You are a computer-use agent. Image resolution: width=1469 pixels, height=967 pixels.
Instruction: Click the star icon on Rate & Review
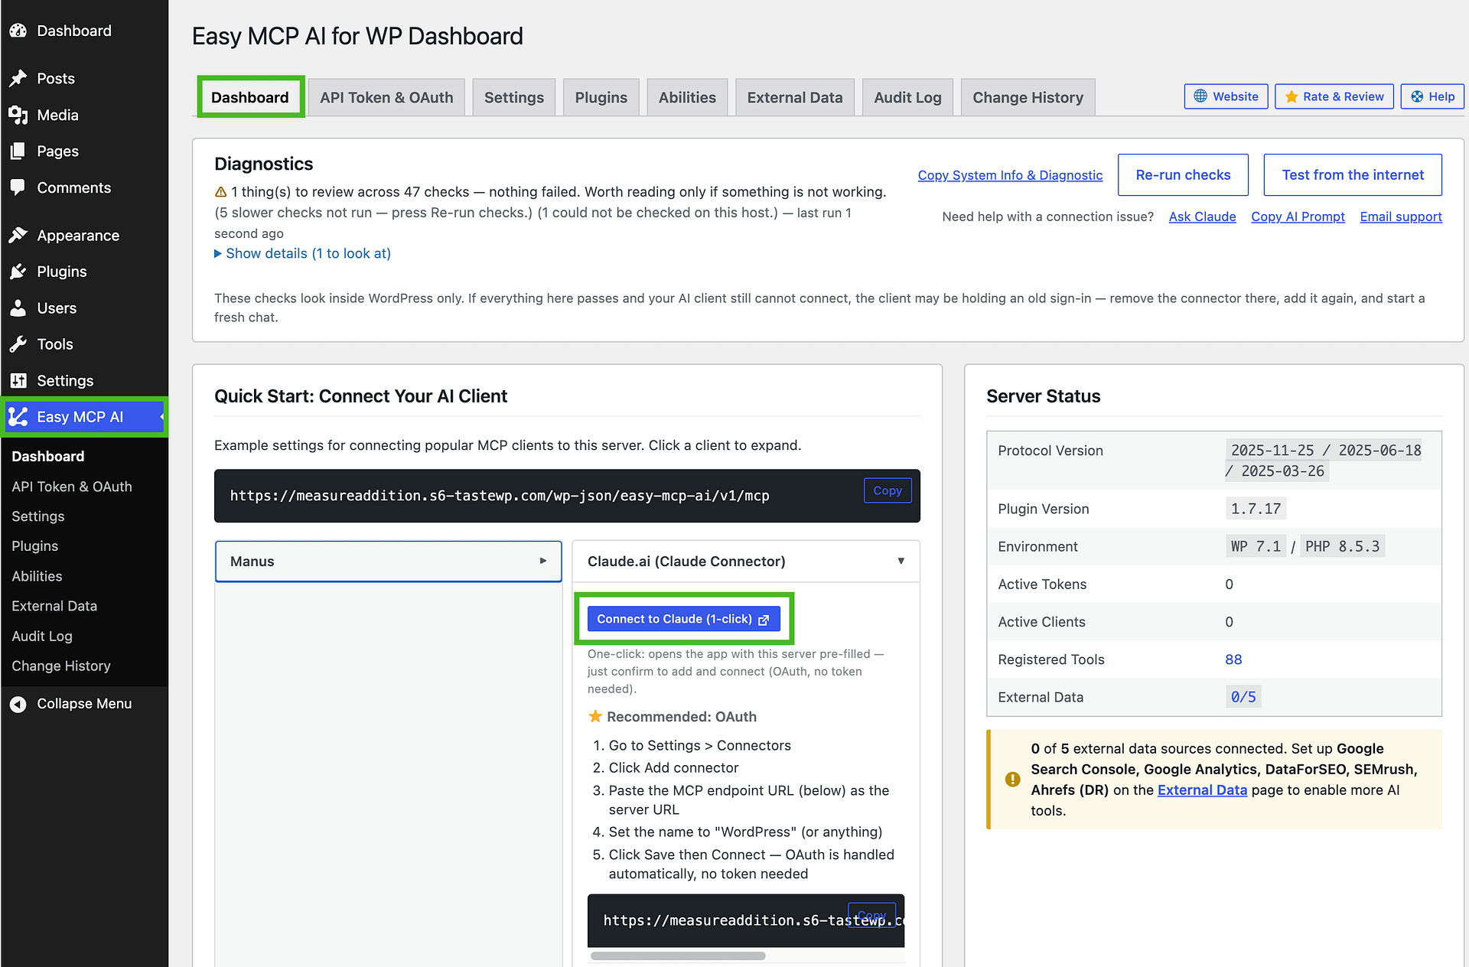coord(1291,96)
